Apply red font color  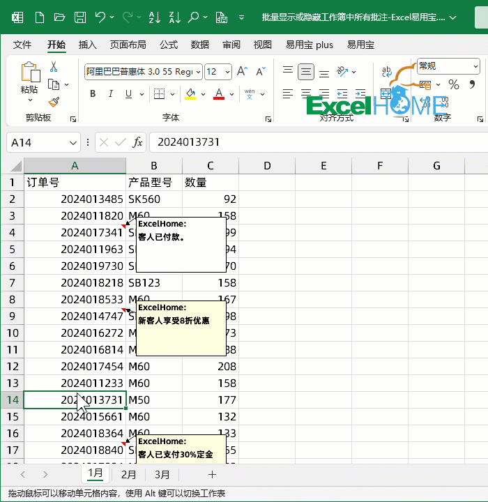[219, 94]
